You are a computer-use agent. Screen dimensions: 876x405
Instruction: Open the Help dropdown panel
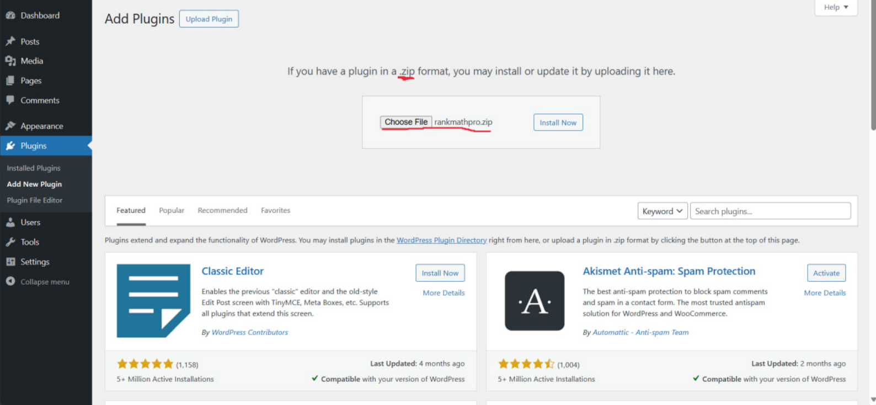[x=836, y=7]
